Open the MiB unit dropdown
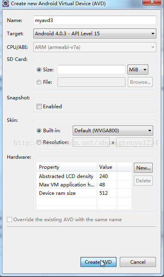 coord(138,70)
